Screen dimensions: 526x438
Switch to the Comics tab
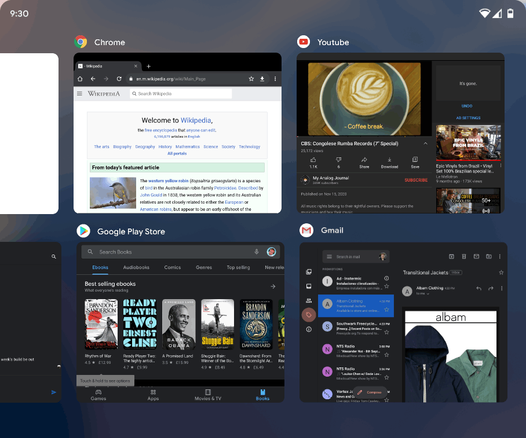pos(173,267)
